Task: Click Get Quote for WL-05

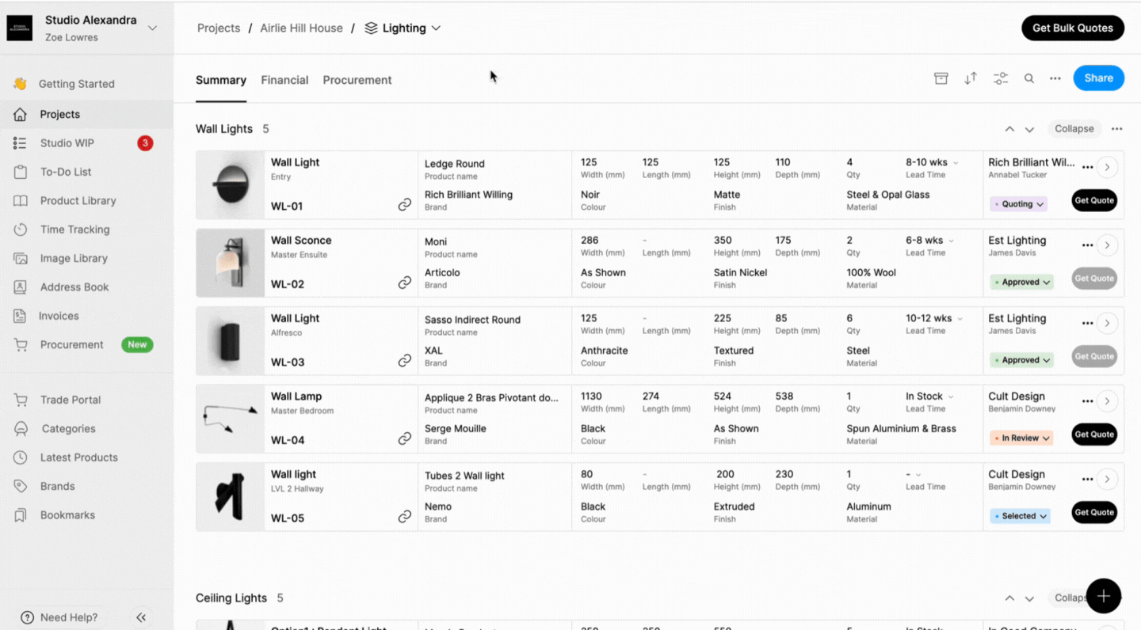Action: click(1094, 512)
